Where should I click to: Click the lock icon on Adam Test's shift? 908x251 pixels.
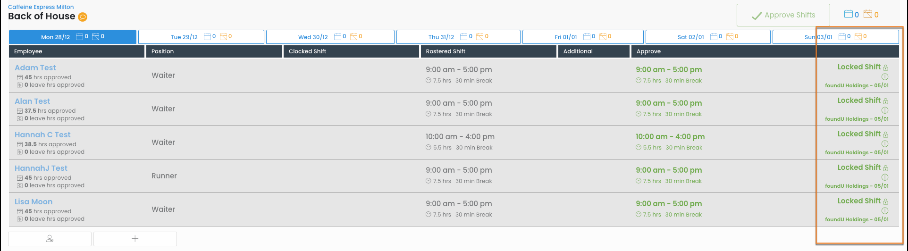click(x=885, y=67)
